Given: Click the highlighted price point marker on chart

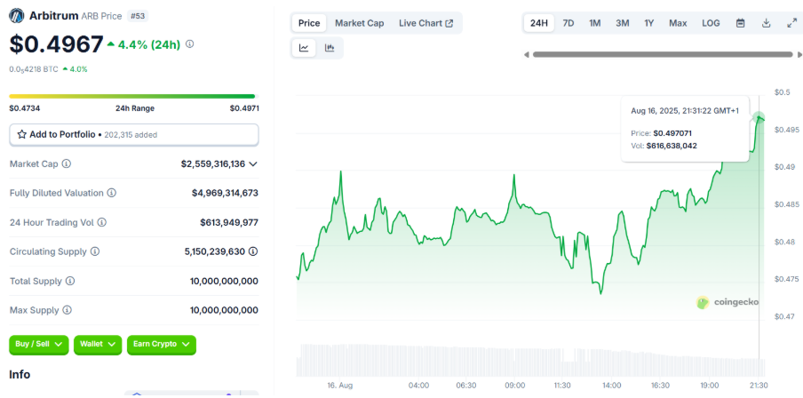Looking at the screenshot, I should [x=759, y=118].
